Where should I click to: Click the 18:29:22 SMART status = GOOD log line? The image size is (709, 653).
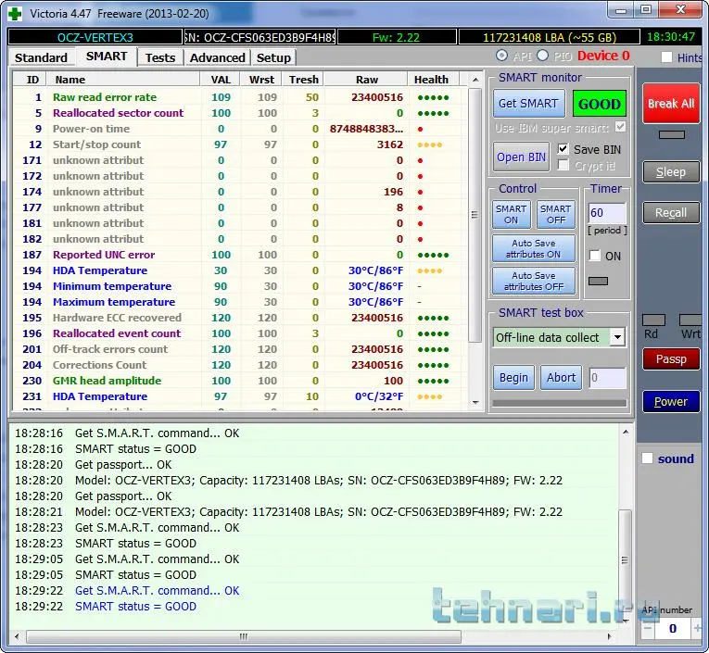tap(135, 606)
